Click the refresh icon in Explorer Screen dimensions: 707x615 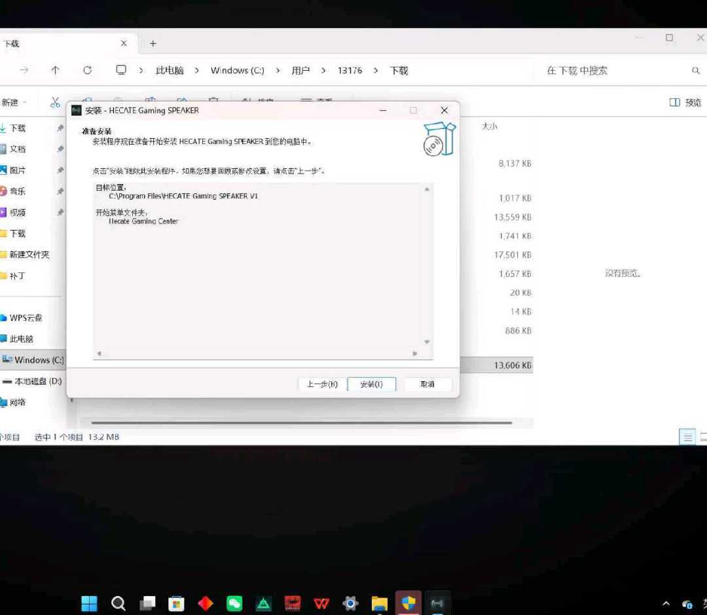(87, 71)
